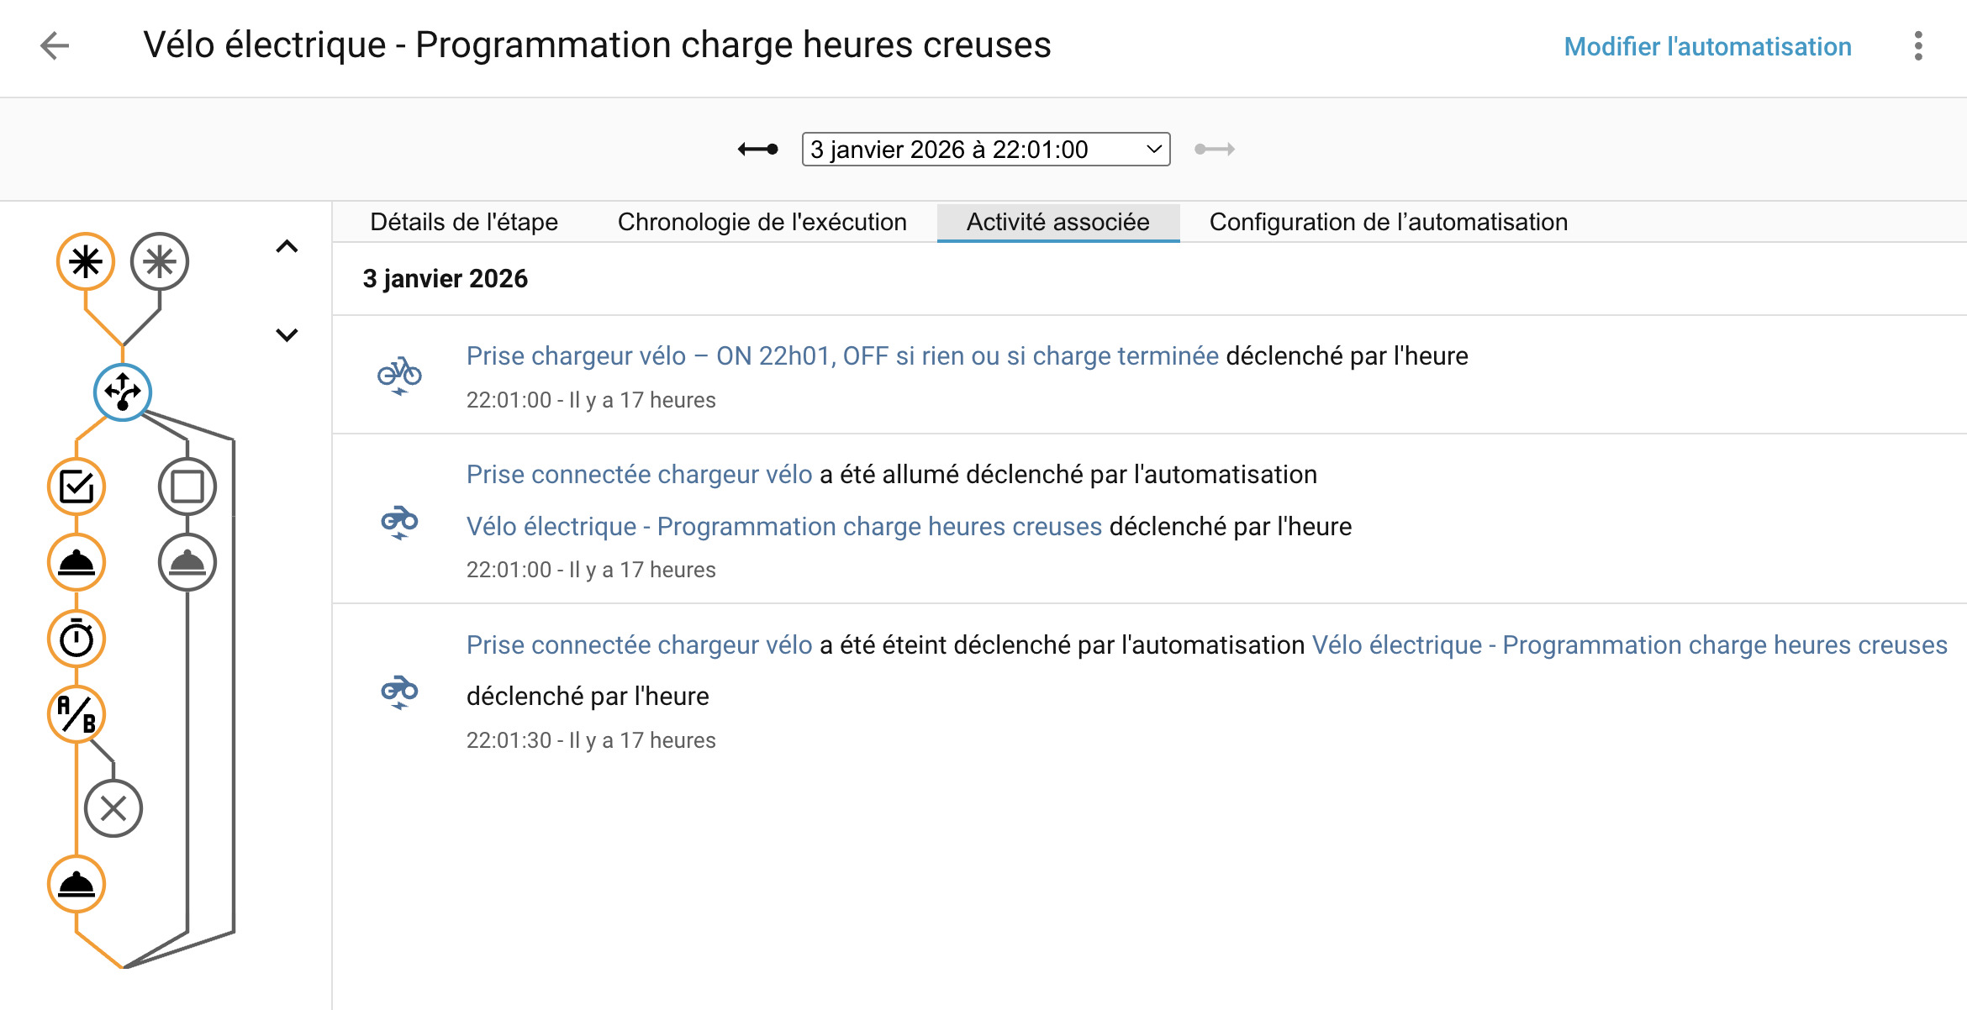The width and height of the screenshot is (1967, 1010).
Task: Select the blue choose-branch node
Action: pos(123,392)
